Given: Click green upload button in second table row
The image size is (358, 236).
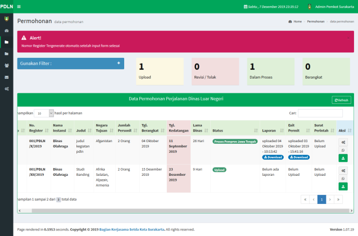Looking at the screenshot, I should pos(343,187).
